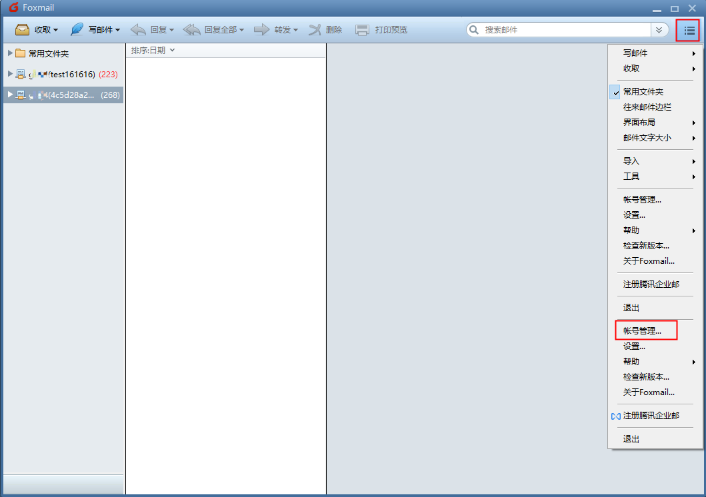Viewport: 706px width, 497px height.
Task: Click the 回复全部 reply-all icon
Action: 192,30
